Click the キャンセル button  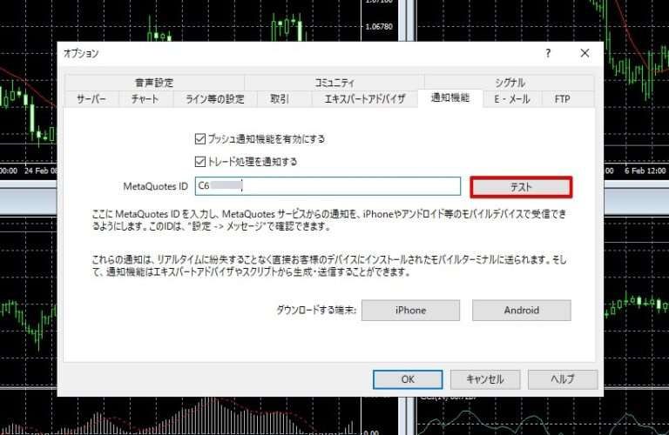(x=485, y=379)
